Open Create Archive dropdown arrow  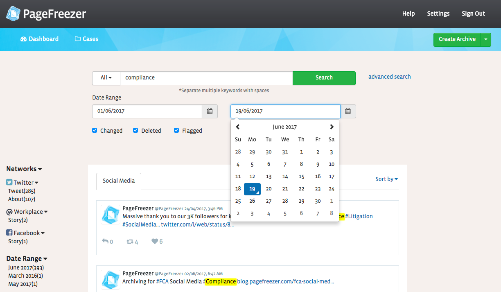click(x=485, y=39)
